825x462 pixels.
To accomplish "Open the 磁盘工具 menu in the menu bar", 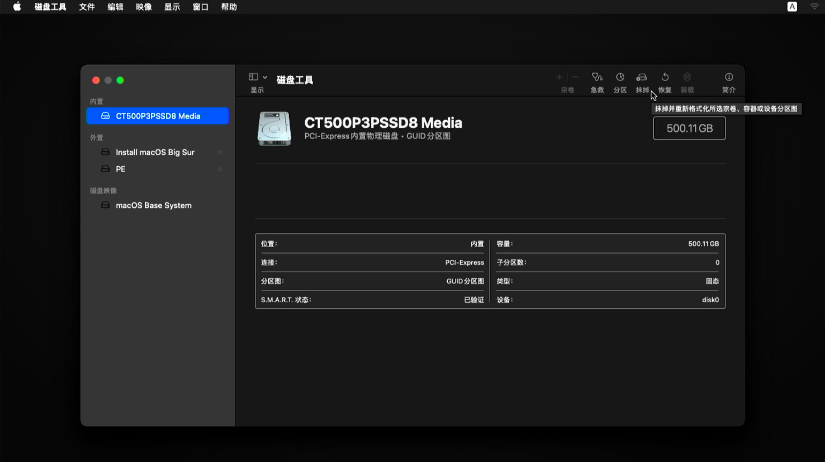I will tap(50, 7).
